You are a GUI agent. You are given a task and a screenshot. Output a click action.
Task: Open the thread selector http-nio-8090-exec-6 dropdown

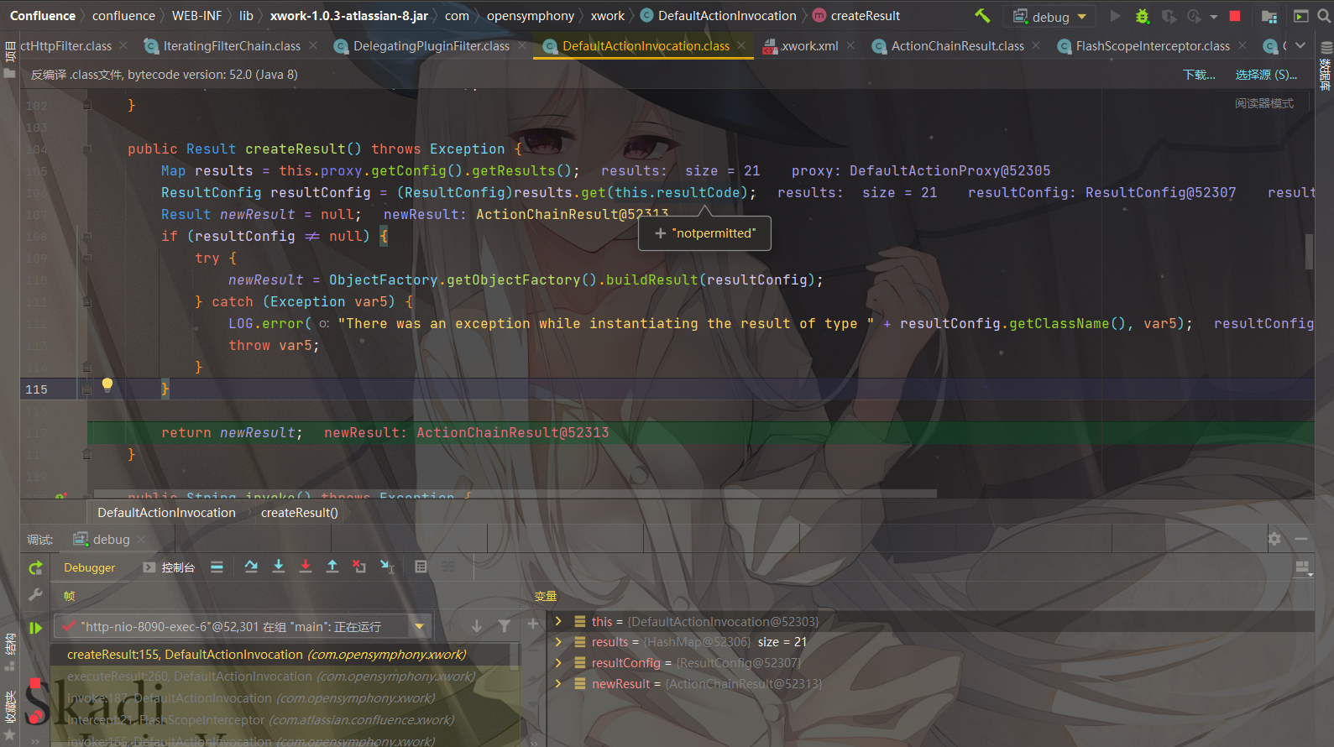[x=243, y=626]
